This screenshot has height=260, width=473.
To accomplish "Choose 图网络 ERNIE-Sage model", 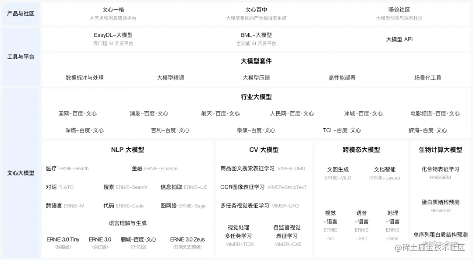I will pos(183,206).
